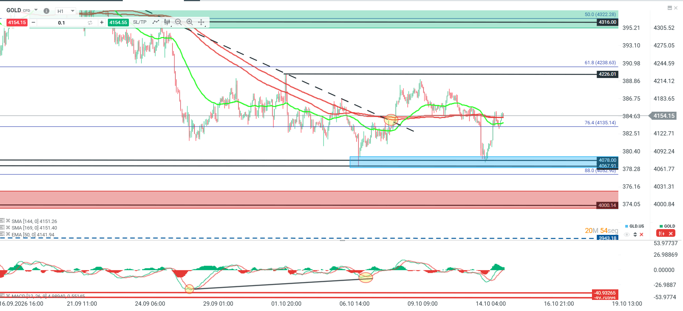Select the 4226.01 horizontal line label
The width and height of the screenshot is (683, 311).
tap(608, 74)
